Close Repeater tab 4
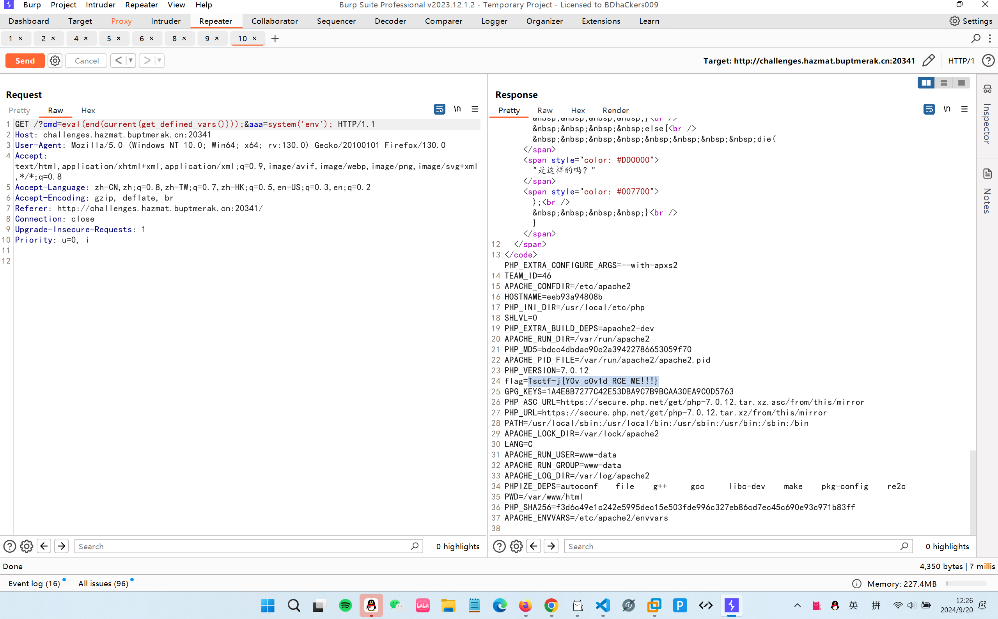998x619 pixels. point(86,38)
